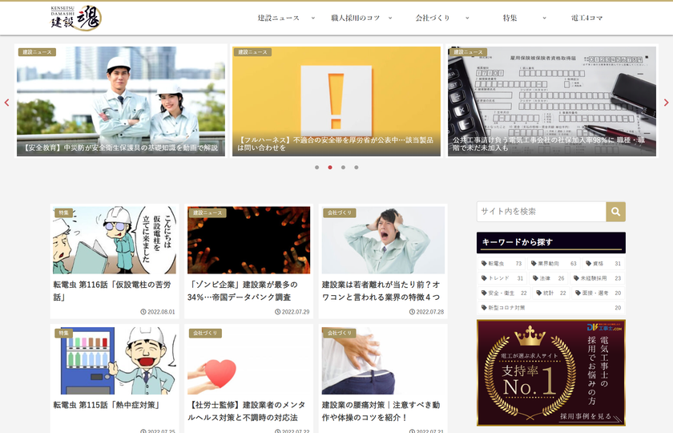The width and height of the screenshot is (673, 433).
Task: Expand the 会社づくり dropdown arrow
Action: point(467,18)
